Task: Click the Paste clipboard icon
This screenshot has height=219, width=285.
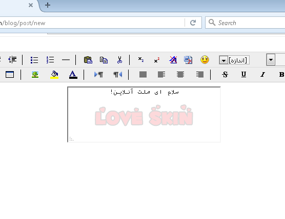Action: (88, 60)
